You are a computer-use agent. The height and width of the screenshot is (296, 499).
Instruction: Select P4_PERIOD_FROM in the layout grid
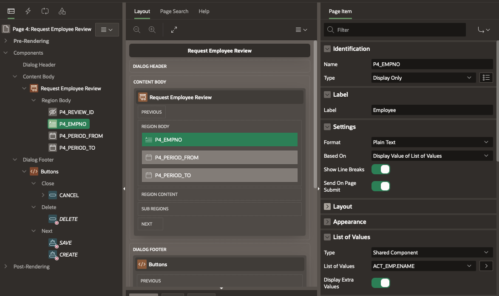point(219,157)
